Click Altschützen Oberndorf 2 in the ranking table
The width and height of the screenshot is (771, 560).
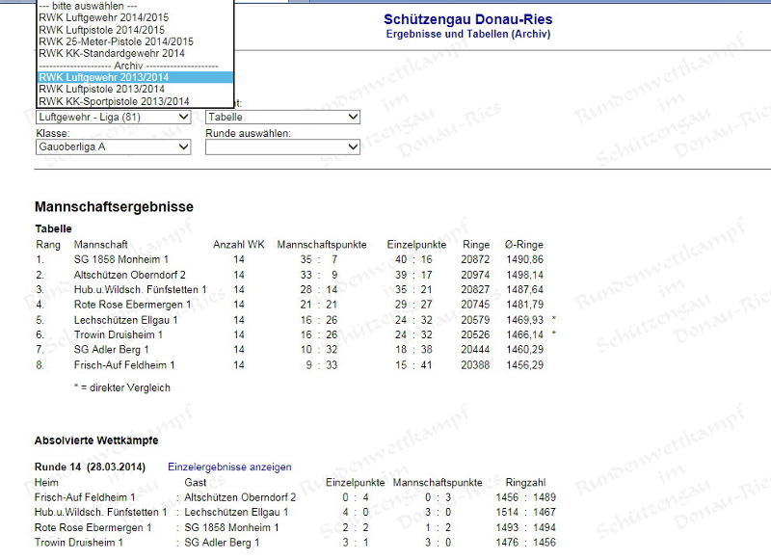coord(130,275)
